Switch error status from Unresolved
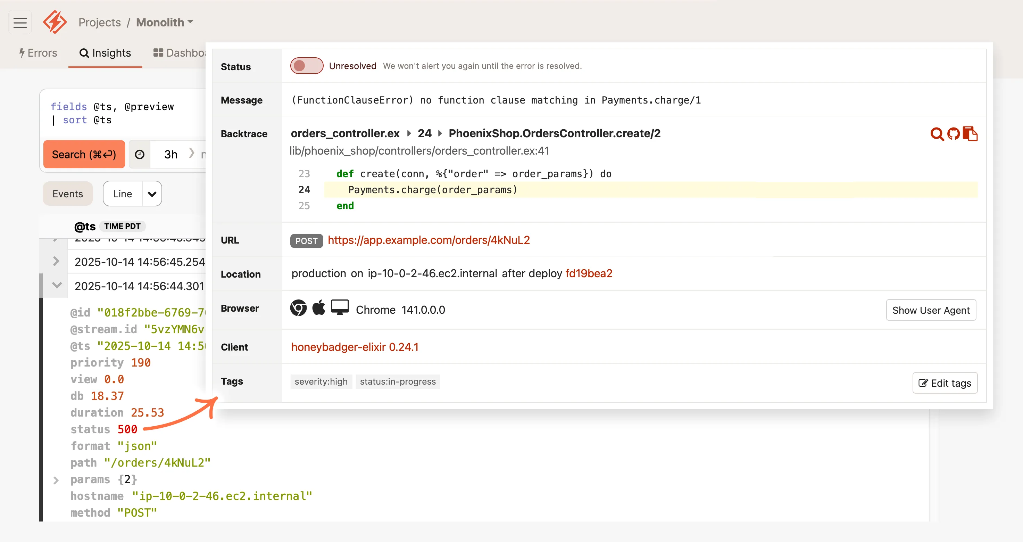 click(x=307, y=66)
